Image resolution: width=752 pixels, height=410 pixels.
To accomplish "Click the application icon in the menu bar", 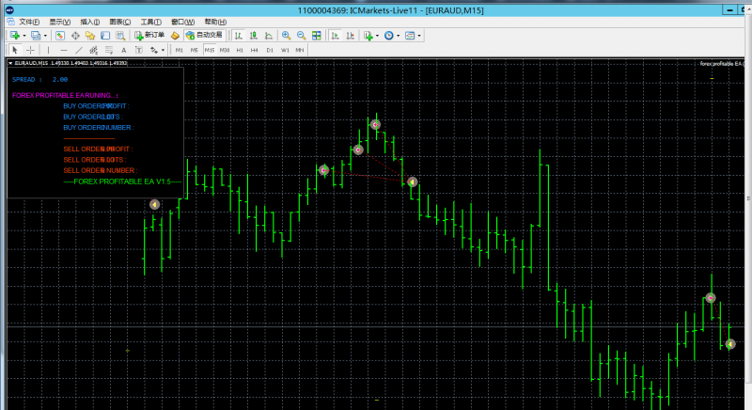I will tap(10, 22).
